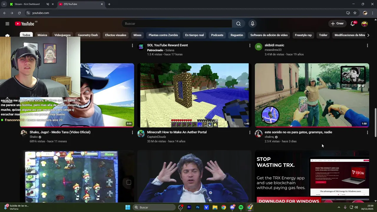Open Shako channel avatar
The image size is (377, 212).
coord(24,134)
